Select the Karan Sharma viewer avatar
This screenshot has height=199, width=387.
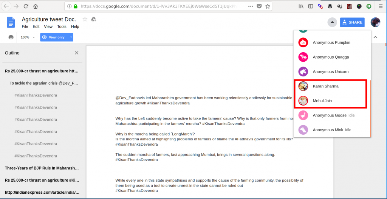(x=303, y=86)
